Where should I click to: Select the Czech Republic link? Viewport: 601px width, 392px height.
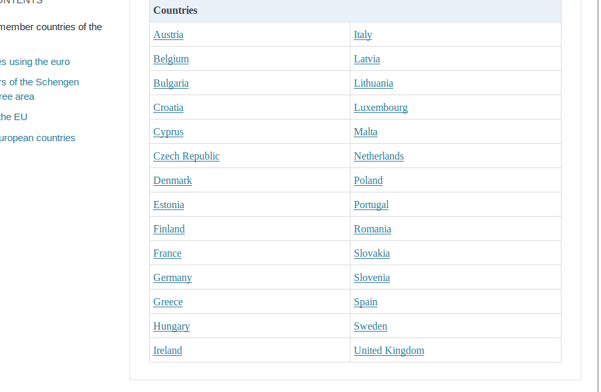[186, 156]
